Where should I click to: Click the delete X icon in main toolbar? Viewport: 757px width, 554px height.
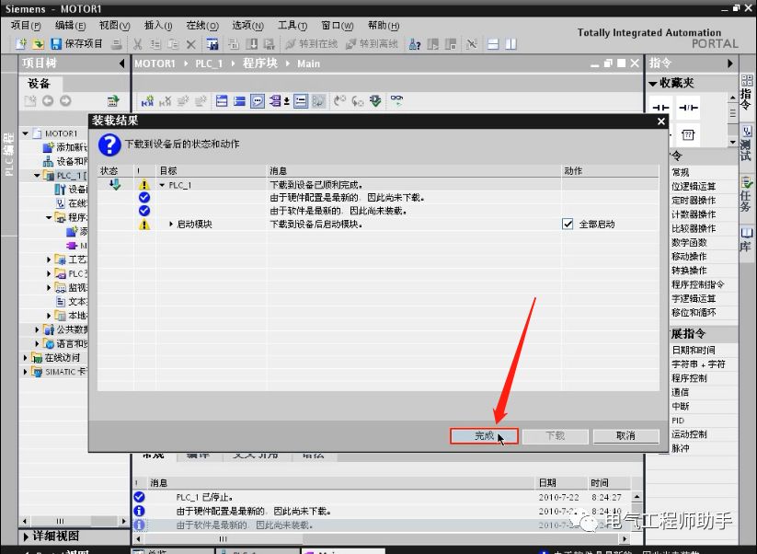coord(191,44)
